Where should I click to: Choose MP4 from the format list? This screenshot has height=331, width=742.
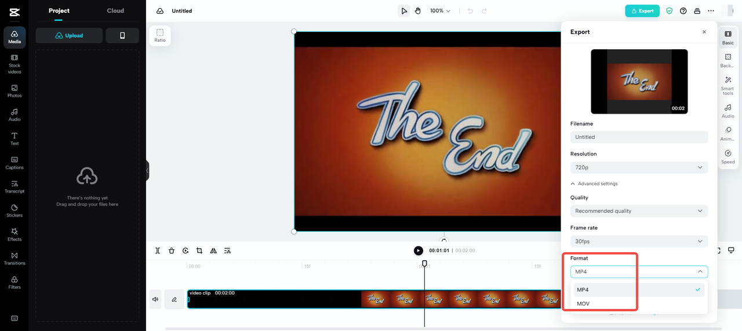639,290
